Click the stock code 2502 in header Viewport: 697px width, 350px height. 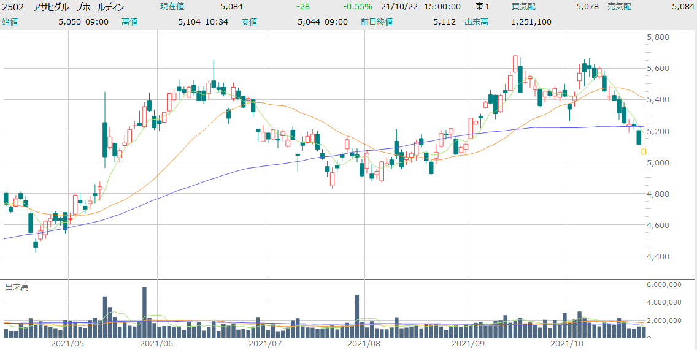click(x=13, y=7)
